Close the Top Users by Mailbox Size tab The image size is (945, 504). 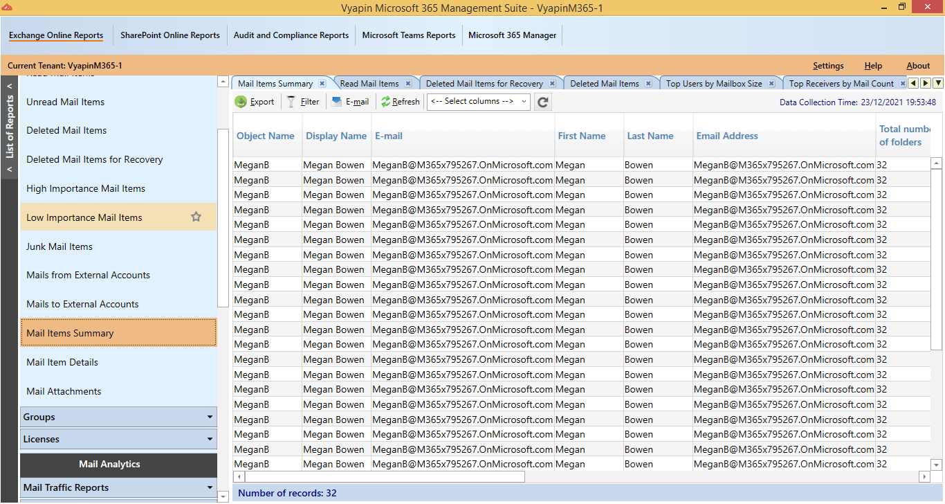(771, 84)
